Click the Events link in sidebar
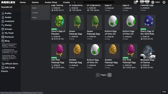This screenshot has width=168, height=94. point(4,71)
